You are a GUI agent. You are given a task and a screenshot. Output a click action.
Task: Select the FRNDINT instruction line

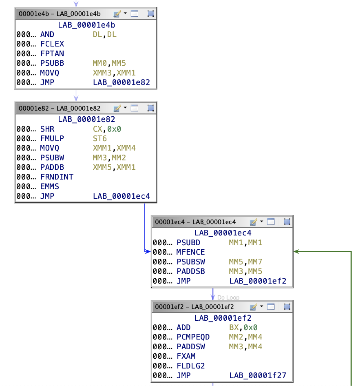click(57, 177)
